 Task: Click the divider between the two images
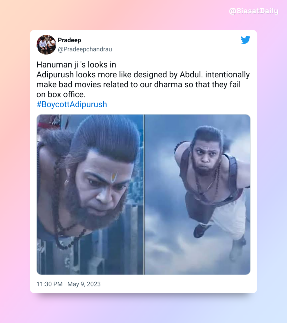click(x=144, y=194)
